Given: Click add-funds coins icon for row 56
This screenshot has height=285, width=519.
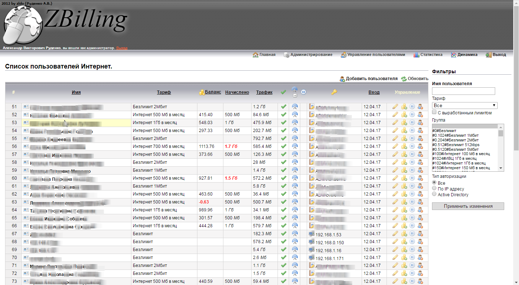Looking at the screenshot, I should click(x=404, y=146).
